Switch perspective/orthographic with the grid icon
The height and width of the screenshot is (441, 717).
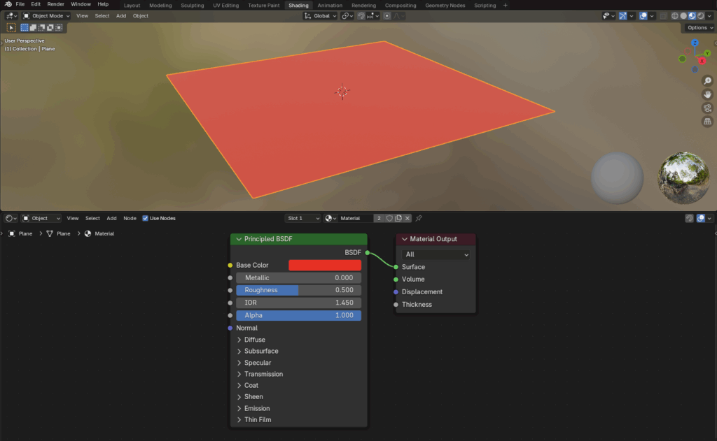[x=707, y=122]
